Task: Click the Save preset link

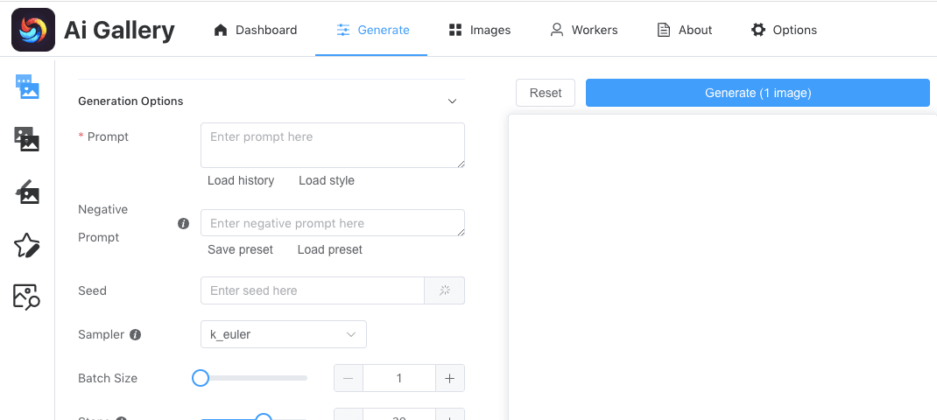Action: [x=240, y=249]
